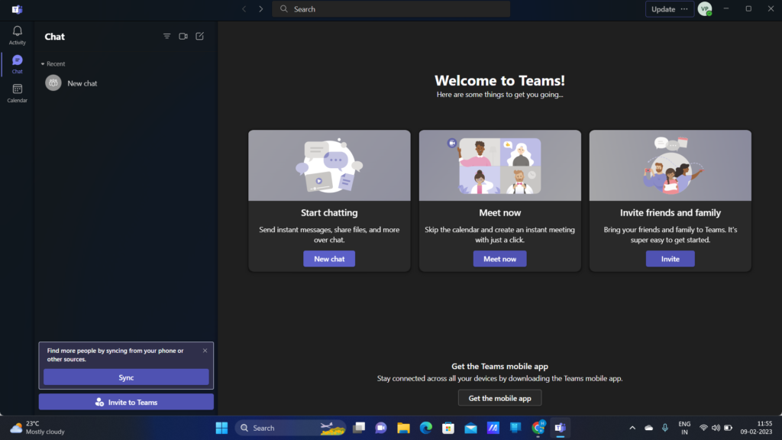Open Settings and more ellipsis

pyautogui.click(x=684, y=9)
